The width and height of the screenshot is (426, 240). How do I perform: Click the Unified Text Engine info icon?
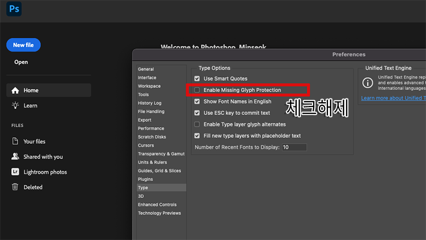point(367,82)
